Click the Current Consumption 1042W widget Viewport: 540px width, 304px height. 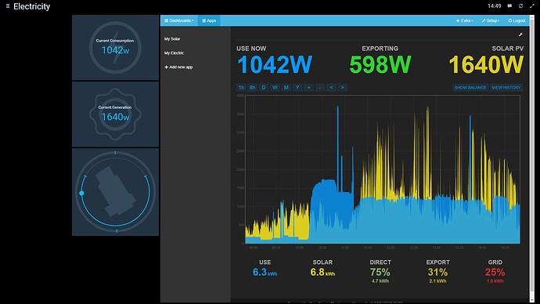click(x=115, y=48)
